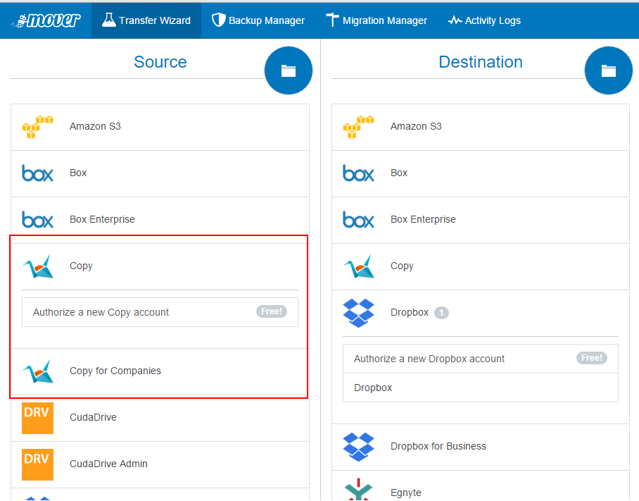639x501 pixels.
Task: Expand Box in the Source list
Action: click(160, 173)
